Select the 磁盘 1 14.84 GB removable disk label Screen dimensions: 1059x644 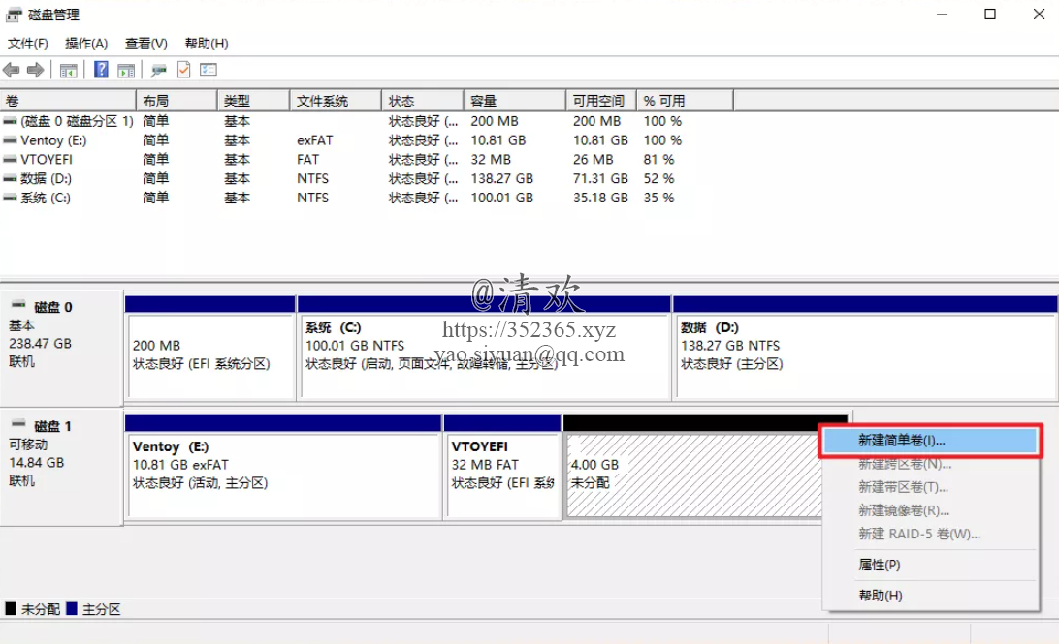click(x=61, y=467)
